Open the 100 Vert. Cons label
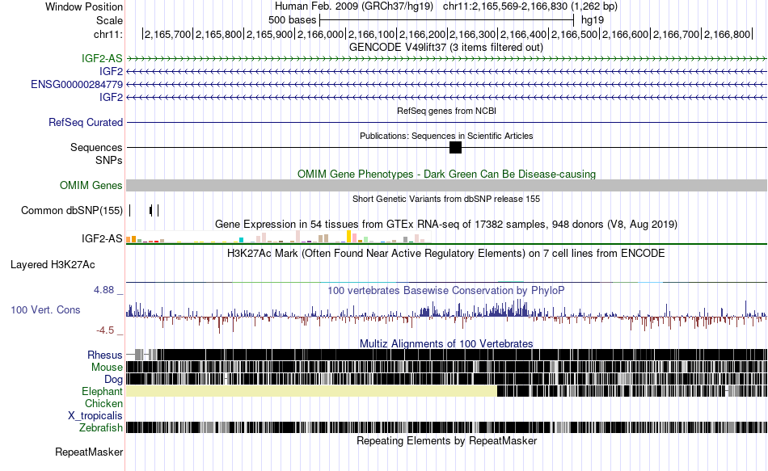 click(45, 309)
